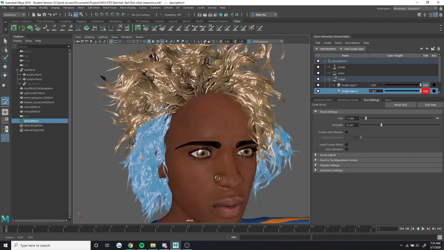Open the Descriptions menu in Groom Editor
This screenshot has width=444, height=250.
pyautogui.click(x=352, y=43)
